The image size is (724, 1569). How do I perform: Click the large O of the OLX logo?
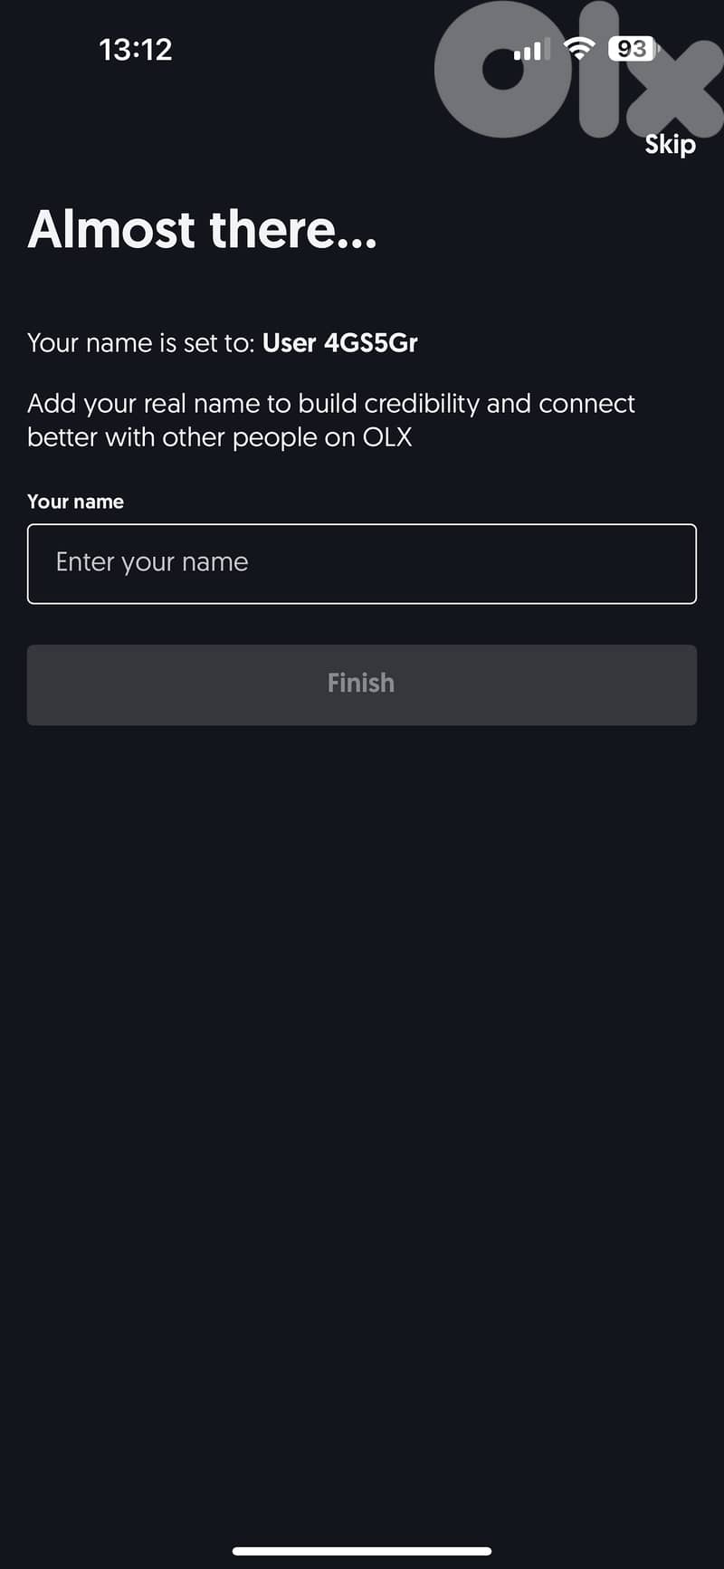click(x=502, y=71)
